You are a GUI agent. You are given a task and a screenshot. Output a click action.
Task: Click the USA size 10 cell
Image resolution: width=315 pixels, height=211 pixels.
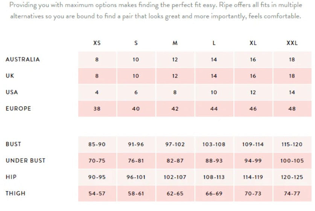(x=214, y=92)
